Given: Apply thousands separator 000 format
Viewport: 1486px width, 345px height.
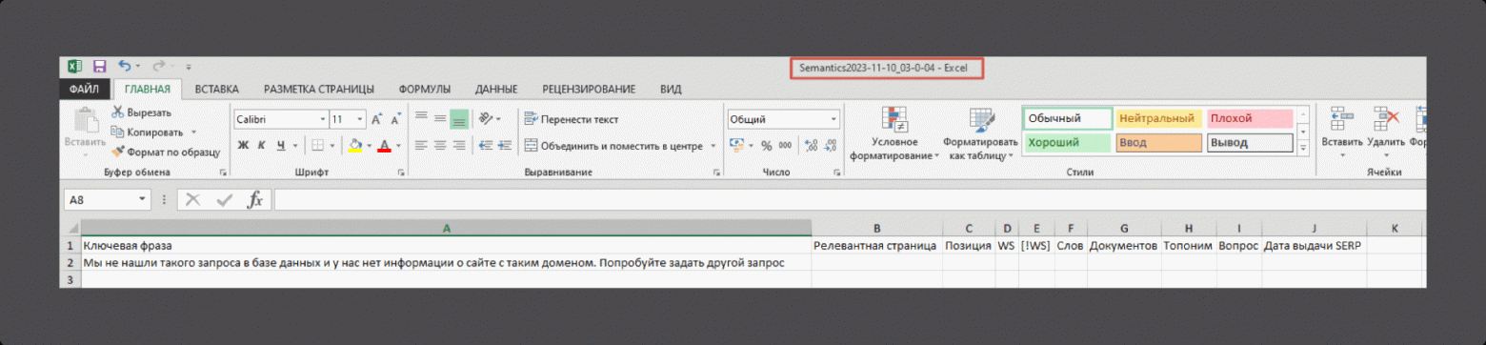Looking at the screenshot, I should pyautogui.click(x=785, y=146).
